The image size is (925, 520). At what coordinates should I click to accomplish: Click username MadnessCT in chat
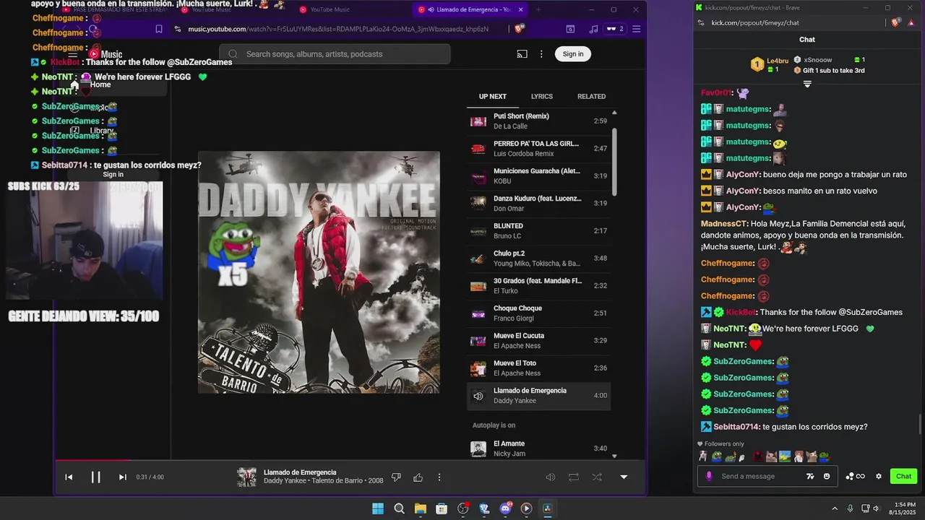tap(724, 223)
